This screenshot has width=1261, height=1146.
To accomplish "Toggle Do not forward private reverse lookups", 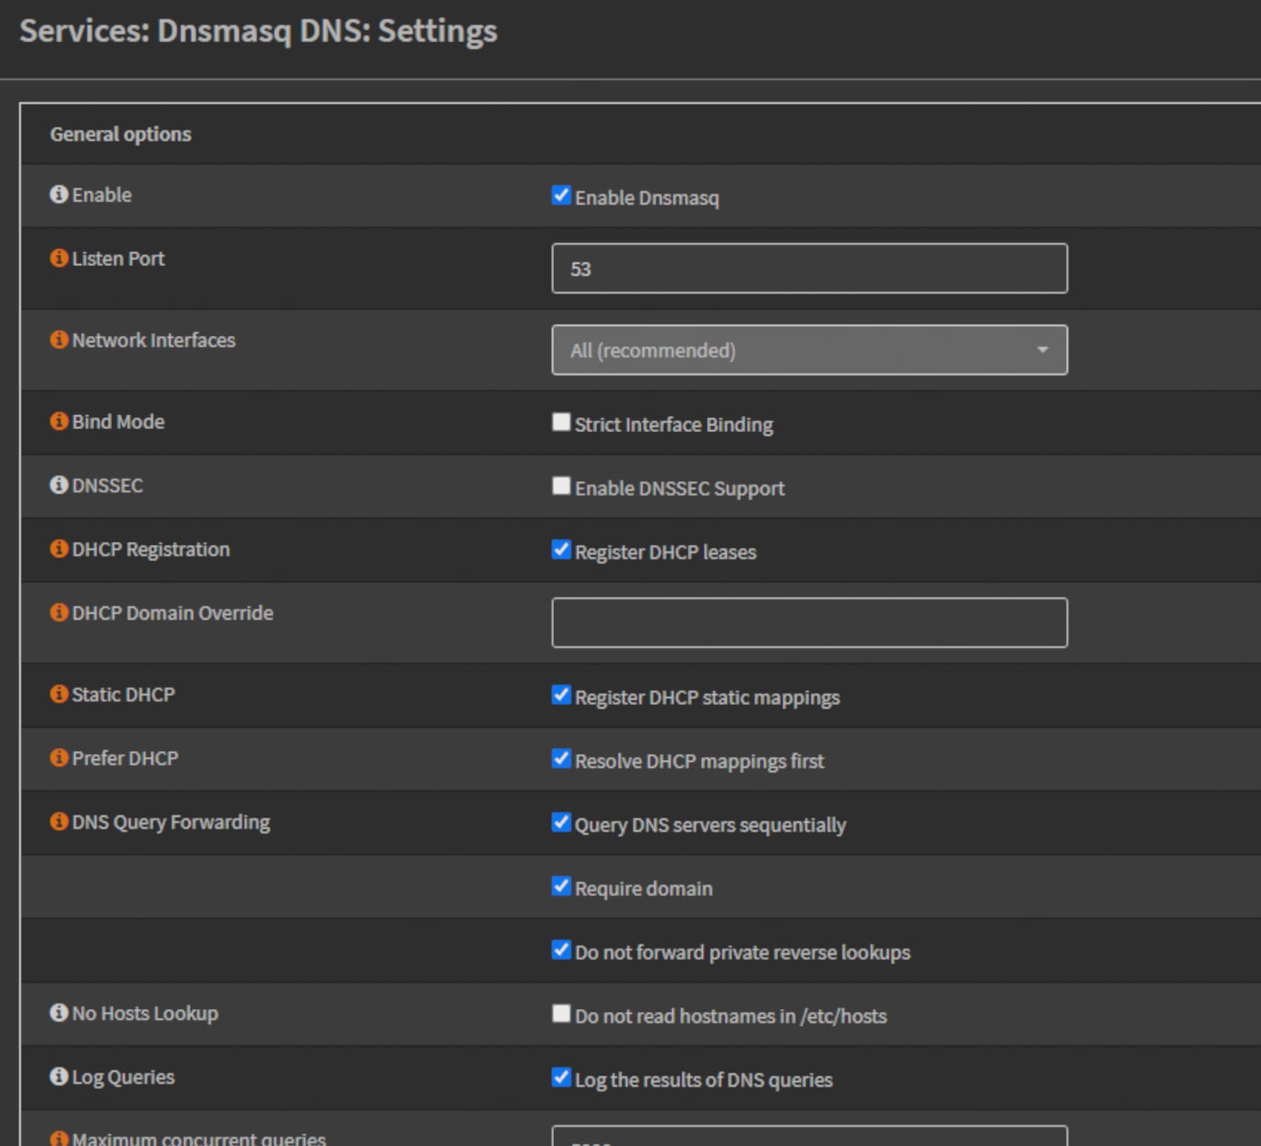I will 562,950.
